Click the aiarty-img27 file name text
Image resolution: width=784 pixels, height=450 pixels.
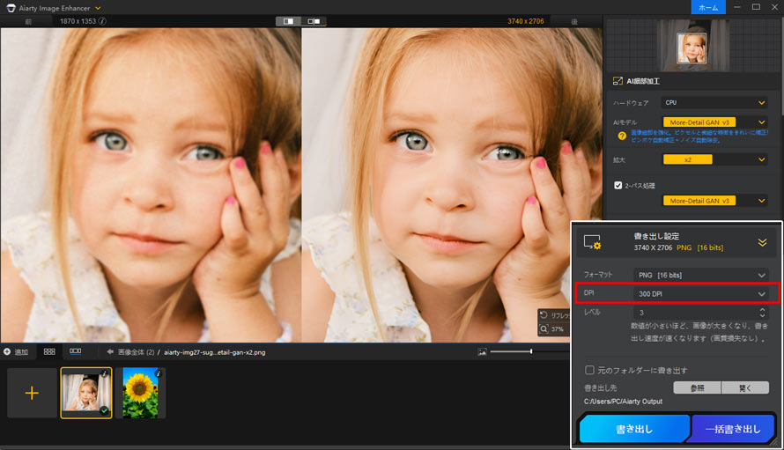(215, 352)
